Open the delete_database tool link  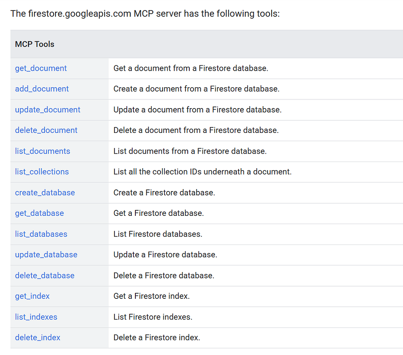(x=44, y=276)
